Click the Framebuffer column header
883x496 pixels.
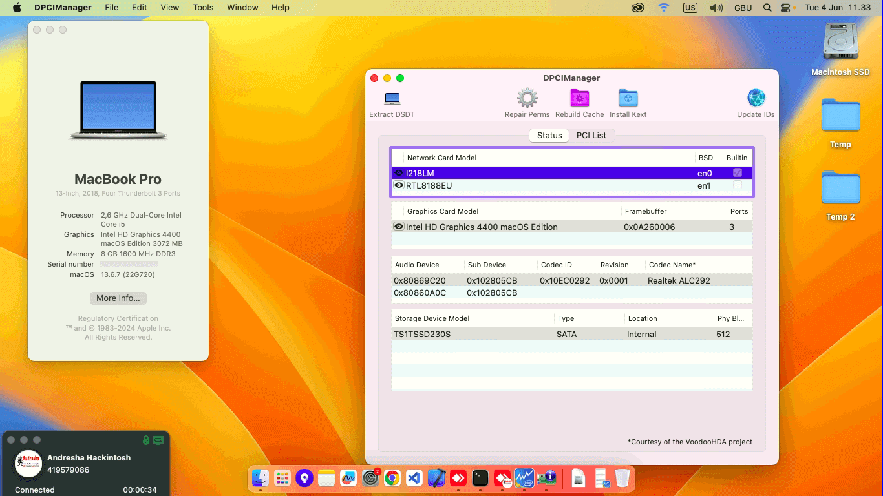(x=646, y=211)
